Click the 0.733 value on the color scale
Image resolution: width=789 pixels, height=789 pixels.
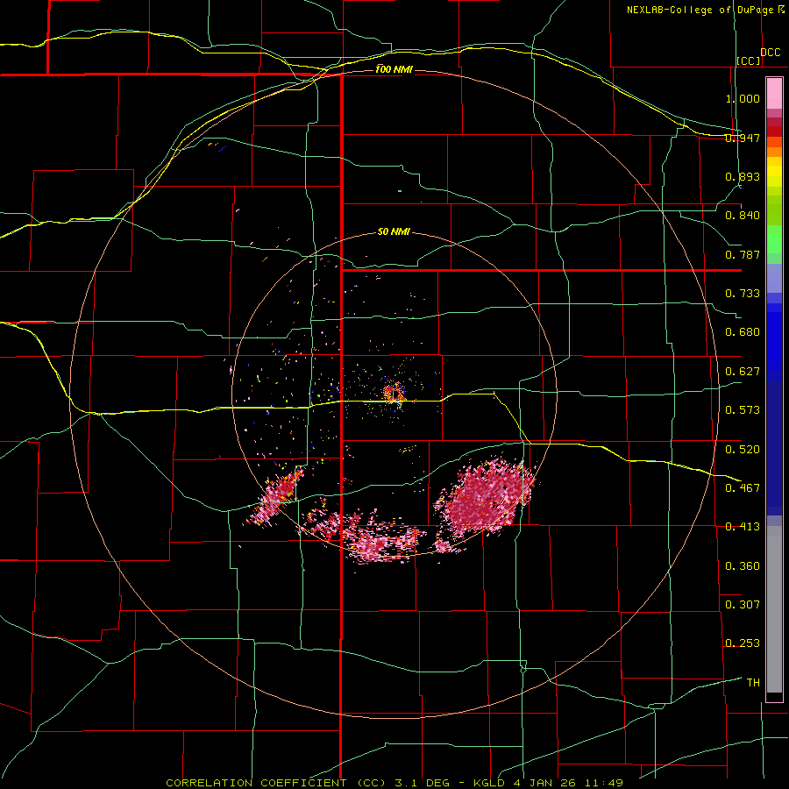tap(743, 294)
